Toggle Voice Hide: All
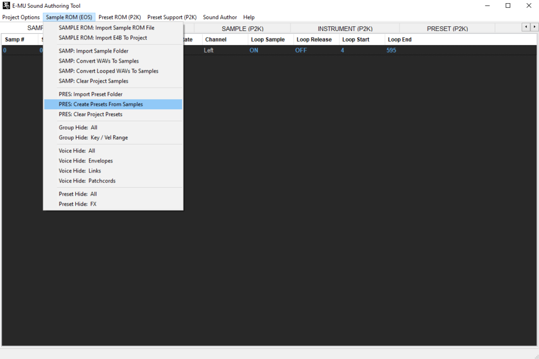Image resolution: width=539 pixels, height=359 pixels. [x=113, y=151]
